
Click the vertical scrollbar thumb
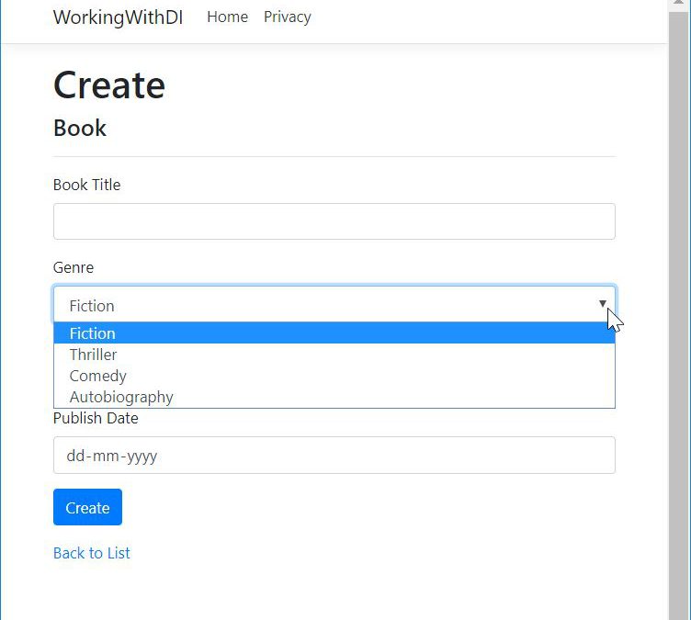[x=679, y=276]
